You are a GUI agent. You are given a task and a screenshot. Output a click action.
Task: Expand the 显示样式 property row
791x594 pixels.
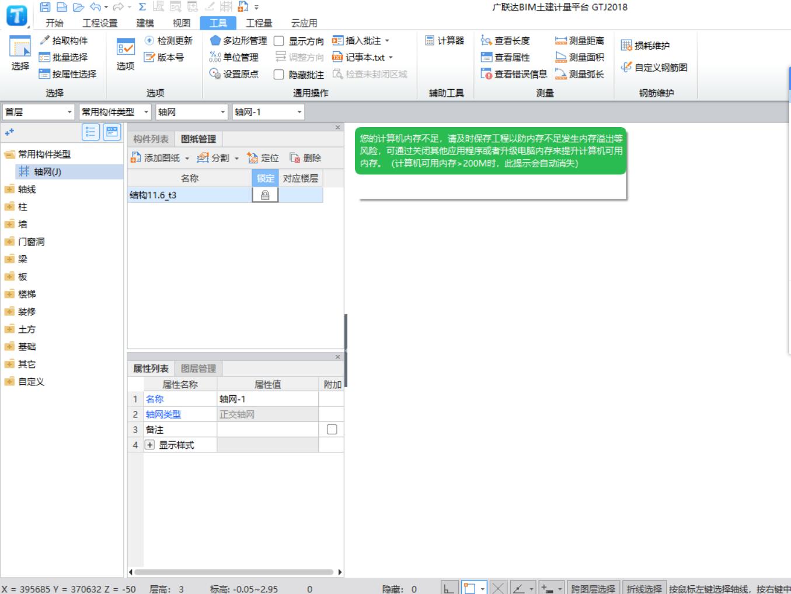coord(150,445)
